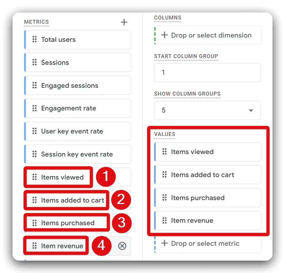Click the drag handle on Sessions

point(34,62)
